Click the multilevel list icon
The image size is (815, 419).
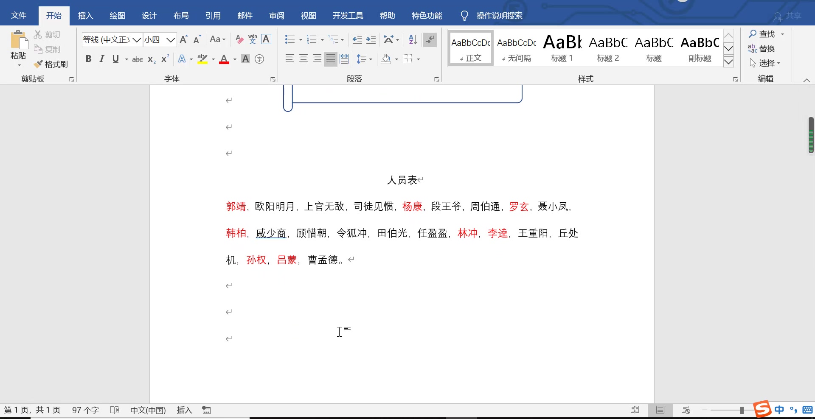click(x=334, y=39)
